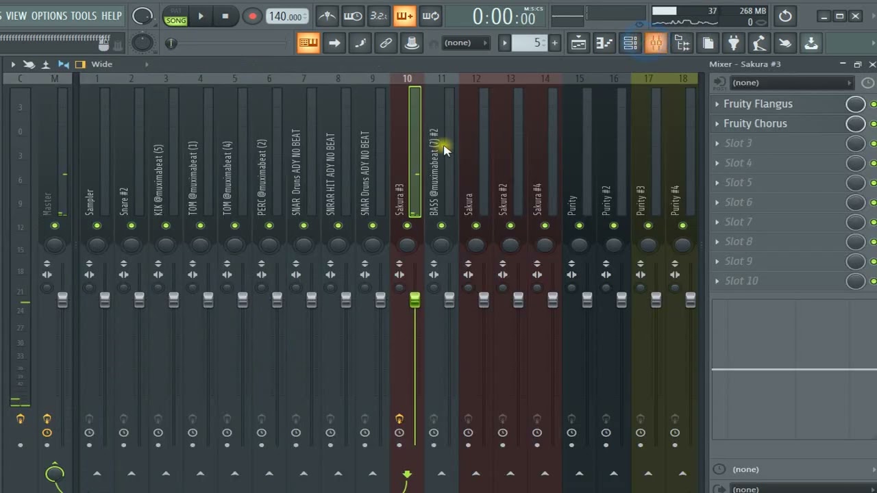
Task: Open the Wide mixer layout dropdown
Action: tap(119, 64)
